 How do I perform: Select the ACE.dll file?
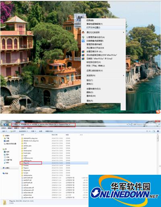[25, 185]
